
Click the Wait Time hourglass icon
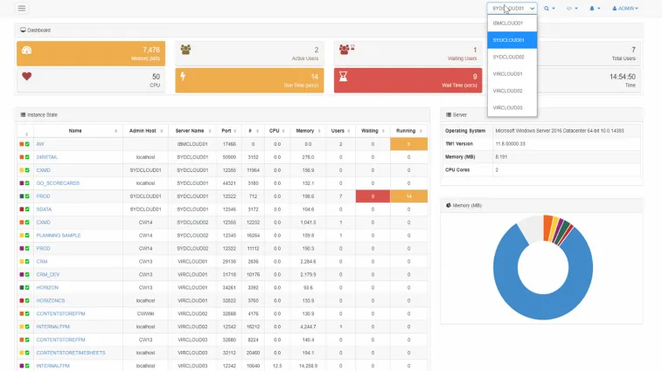click(x=344, y=76)
